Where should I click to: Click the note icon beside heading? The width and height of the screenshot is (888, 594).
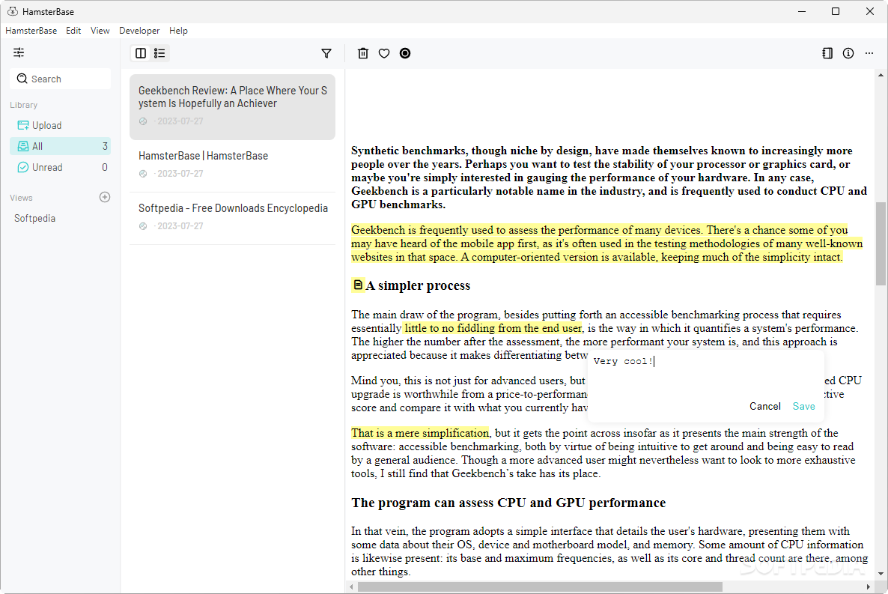[358, 285]
